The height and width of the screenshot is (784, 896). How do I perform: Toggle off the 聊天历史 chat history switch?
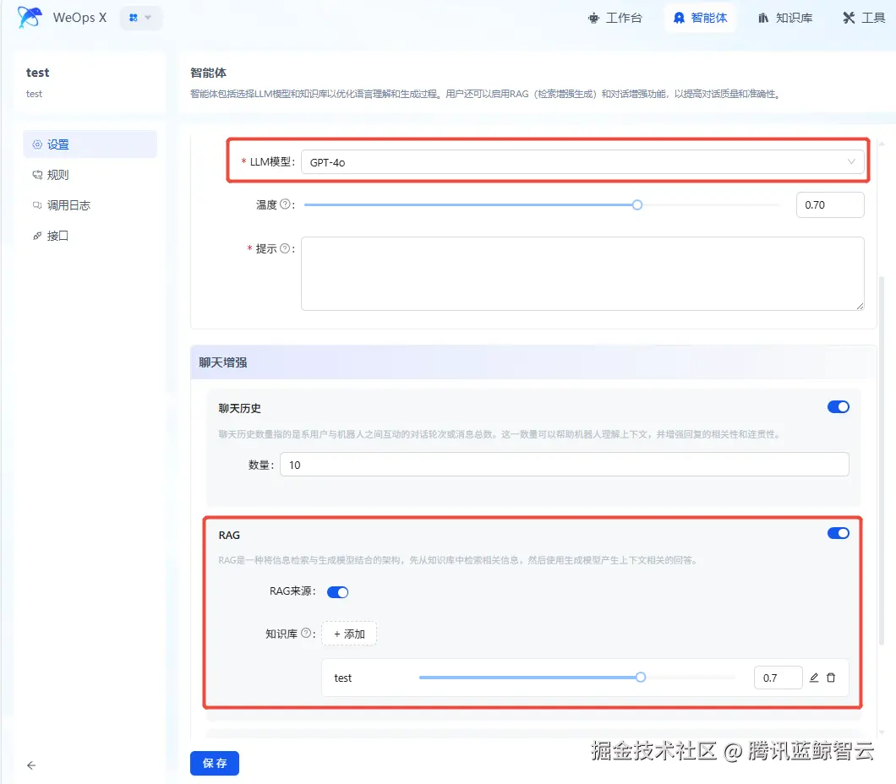tap(838, 406)
